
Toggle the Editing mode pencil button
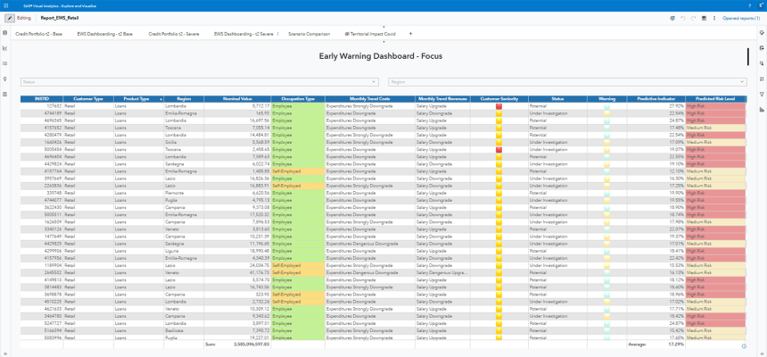coord(11,18)
